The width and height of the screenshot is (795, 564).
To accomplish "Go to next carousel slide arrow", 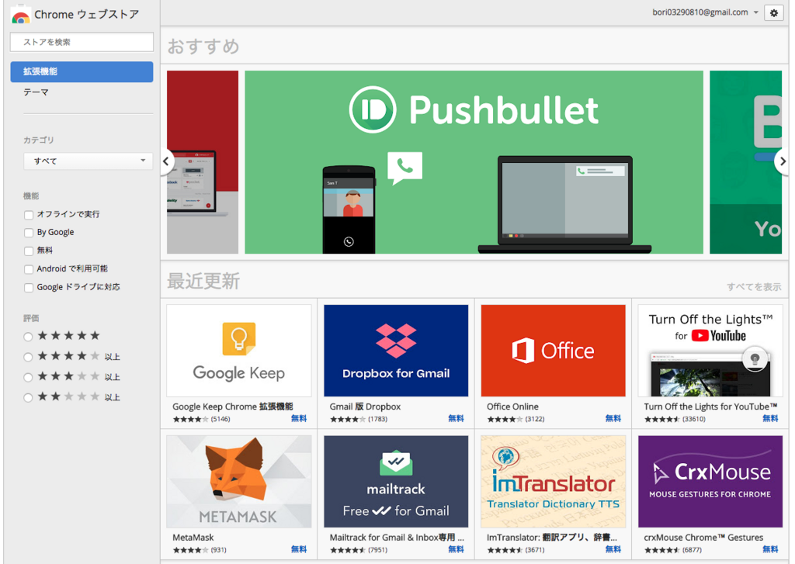I will click(x=783, y=161).
